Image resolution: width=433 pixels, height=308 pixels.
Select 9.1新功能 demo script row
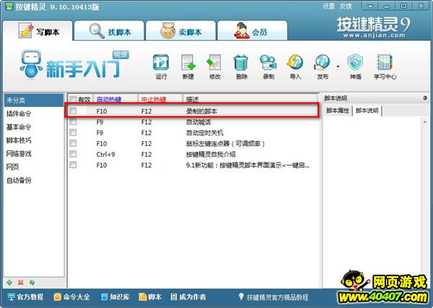248,165
